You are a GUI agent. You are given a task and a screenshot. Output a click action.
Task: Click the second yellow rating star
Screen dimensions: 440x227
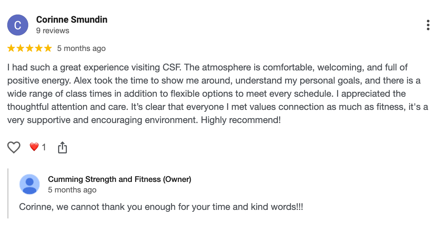(x=20, y=48)
